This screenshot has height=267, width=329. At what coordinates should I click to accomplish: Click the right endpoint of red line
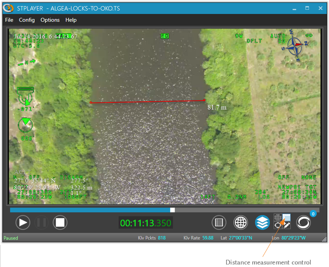[x=204, y=100]
